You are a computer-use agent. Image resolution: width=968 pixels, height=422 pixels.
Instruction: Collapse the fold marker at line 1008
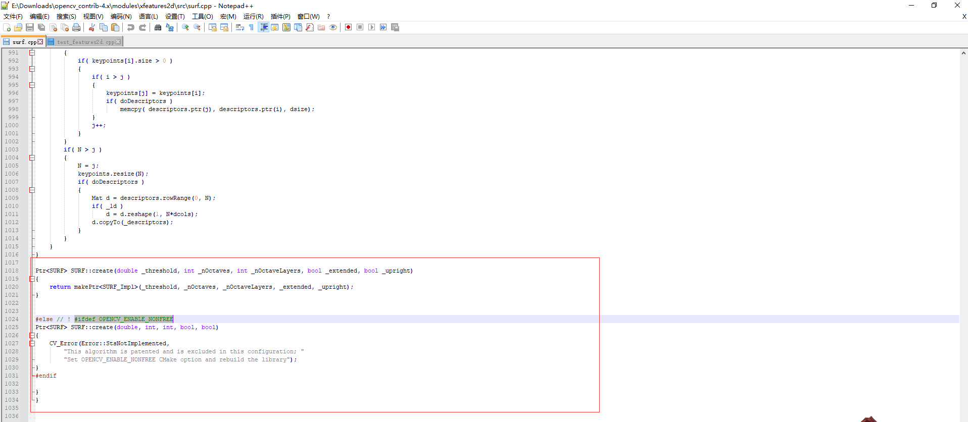click(32, 190)
